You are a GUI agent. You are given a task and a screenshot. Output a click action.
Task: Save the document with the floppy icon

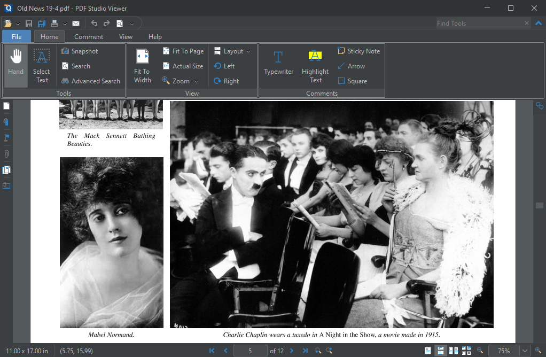click(29, 24)
